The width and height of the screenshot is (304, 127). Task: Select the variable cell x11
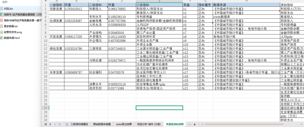coord(190,48)
